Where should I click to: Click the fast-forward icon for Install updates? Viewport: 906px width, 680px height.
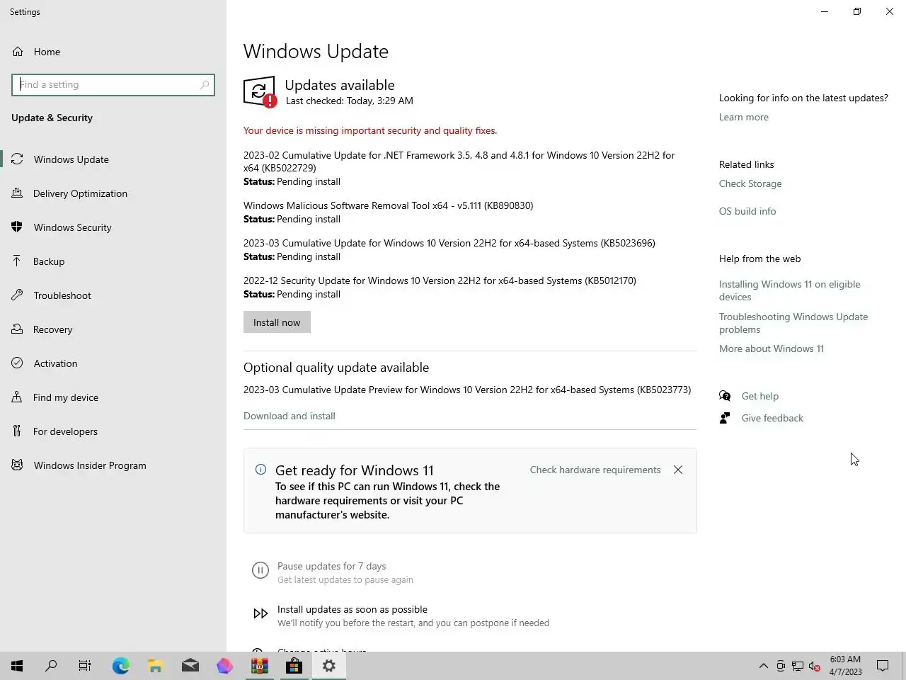click(x=260, y=614)
